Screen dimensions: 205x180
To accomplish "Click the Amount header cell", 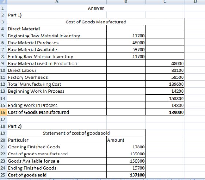I will pos(126,140).
